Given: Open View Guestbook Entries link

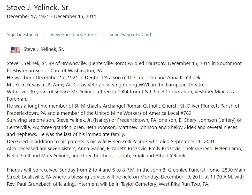Looking at the screenshot, I should (x=74, y=35).
